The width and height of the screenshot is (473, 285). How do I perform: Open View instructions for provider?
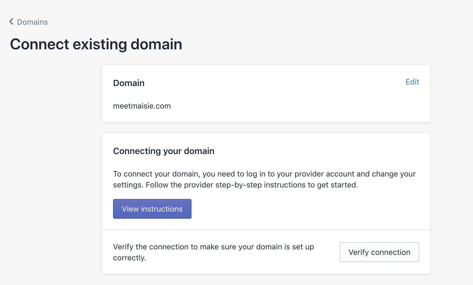[152, 209]
